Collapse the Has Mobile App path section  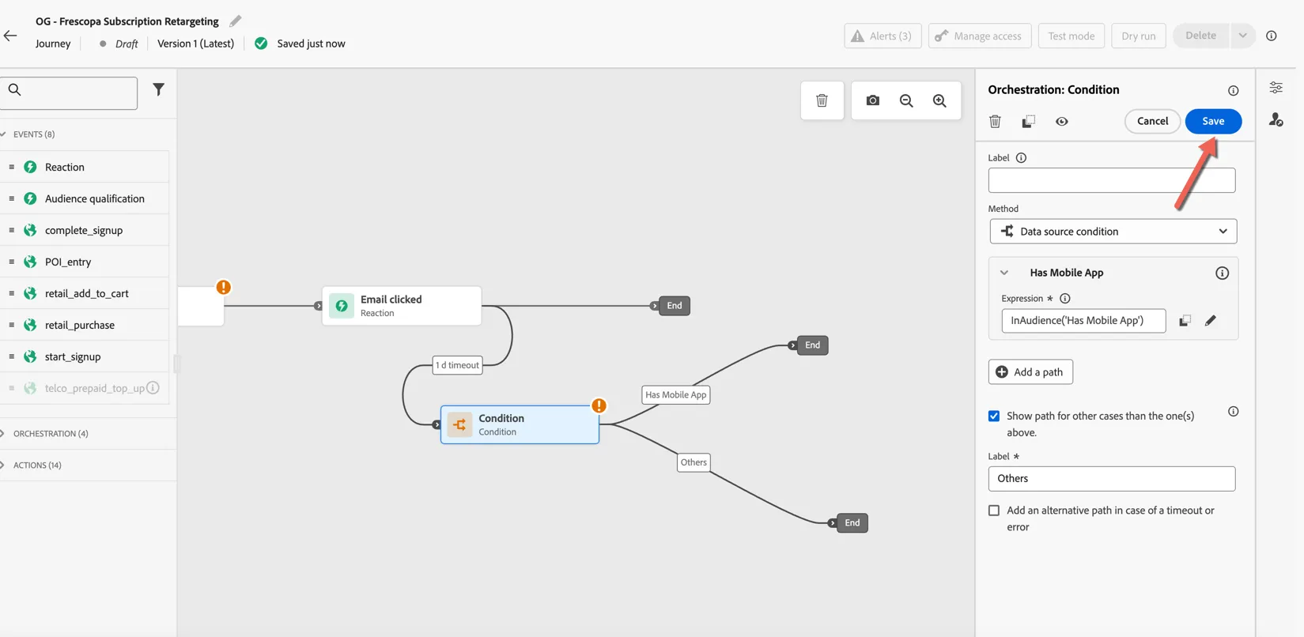pos(1004,273)
